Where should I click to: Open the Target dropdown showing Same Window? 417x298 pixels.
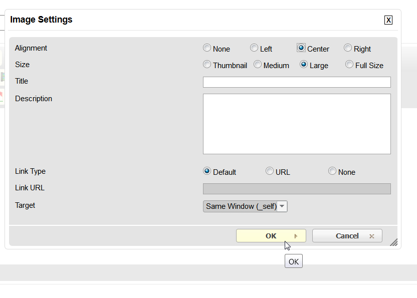pos(245,206)
